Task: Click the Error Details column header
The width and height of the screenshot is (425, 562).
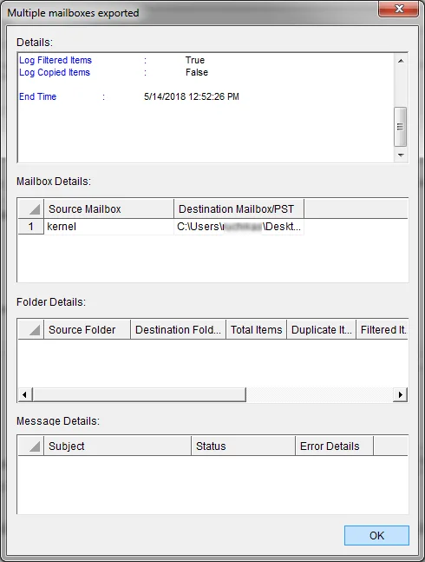Action: (x=334, y=446)
